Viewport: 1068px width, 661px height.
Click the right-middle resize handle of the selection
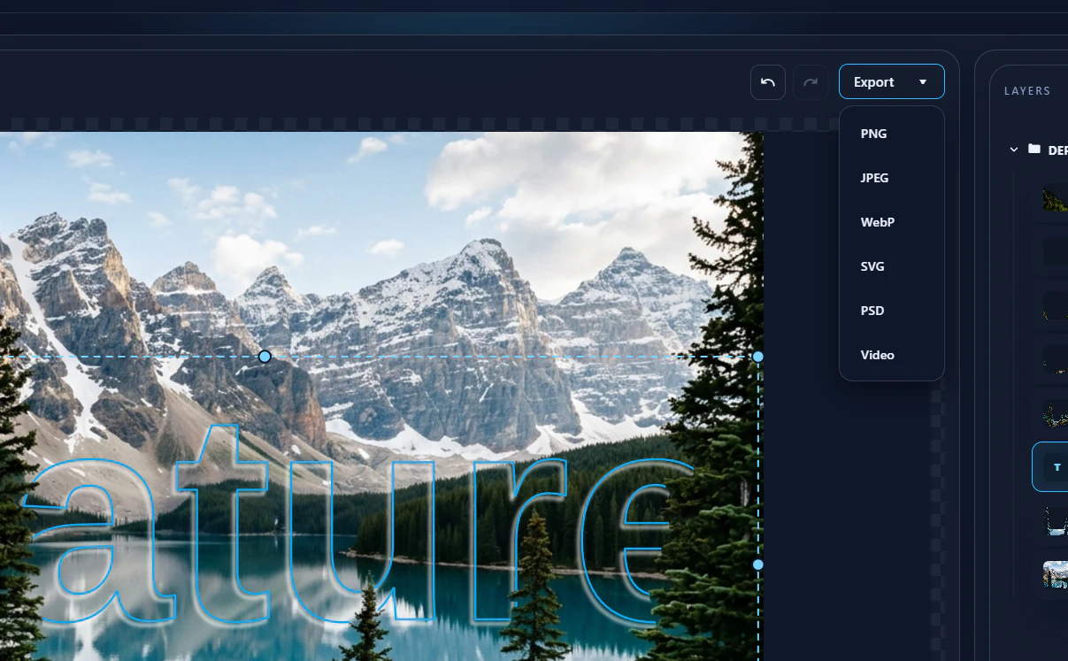tap(757, 564)
